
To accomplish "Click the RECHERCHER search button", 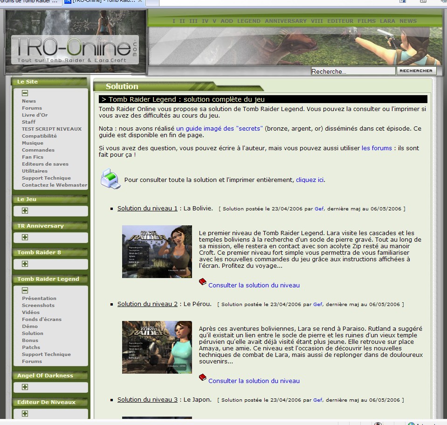I will 416,71.
